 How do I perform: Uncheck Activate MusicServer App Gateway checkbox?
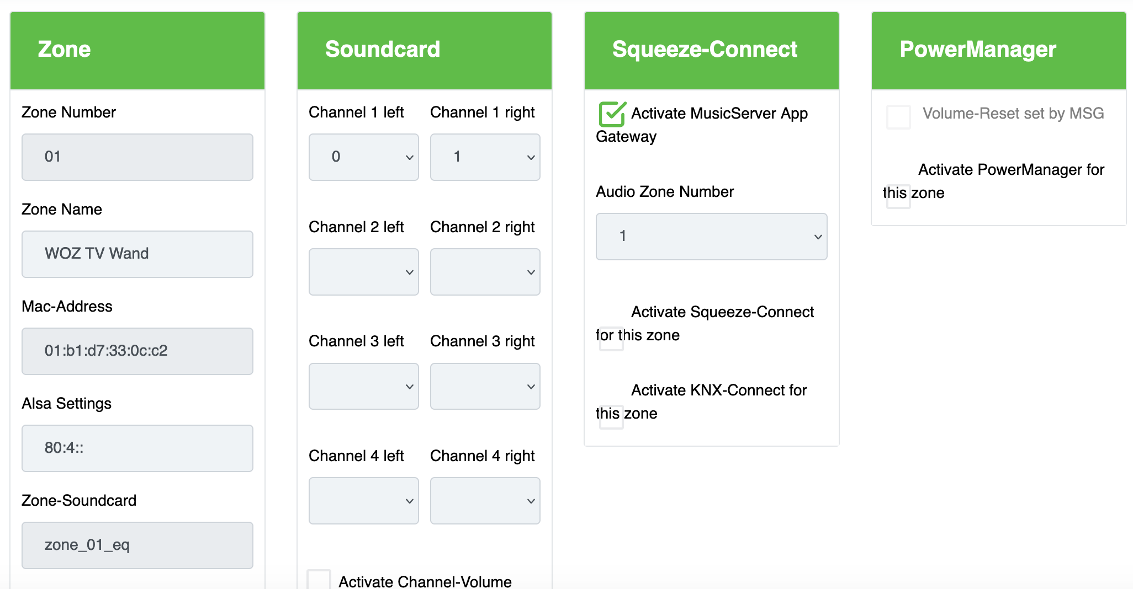click(x=612, y=114)
